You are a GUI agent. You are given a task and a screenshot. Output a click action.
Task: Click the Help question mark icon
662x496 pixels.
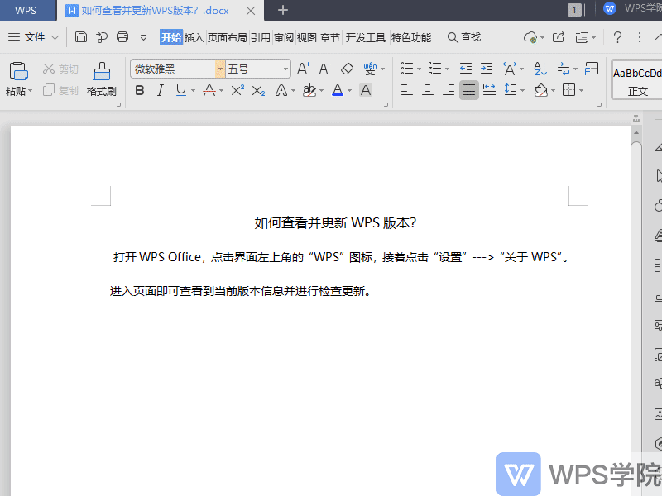[x=617, y=37]
